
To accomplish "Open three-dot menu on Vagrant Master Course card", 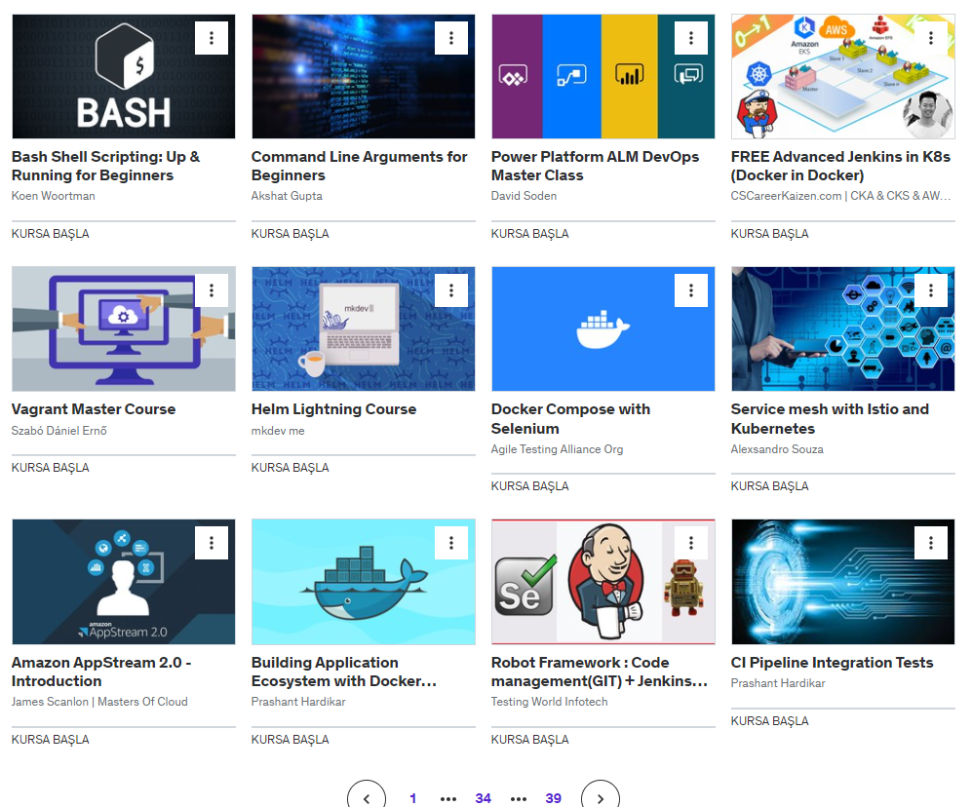I will (x=212, y=290).
